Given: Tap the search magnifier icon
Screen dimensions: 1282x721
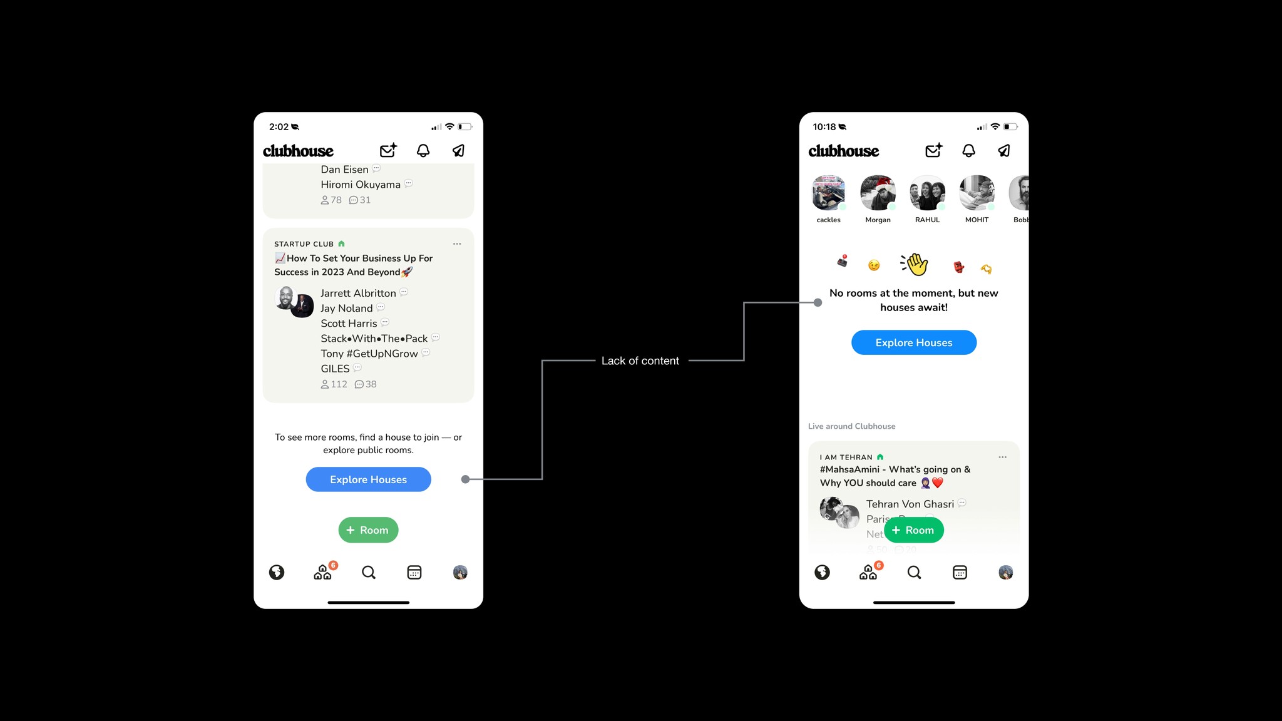Looking at the screenshot, I should pyautogui.click(x=368, y=572).
